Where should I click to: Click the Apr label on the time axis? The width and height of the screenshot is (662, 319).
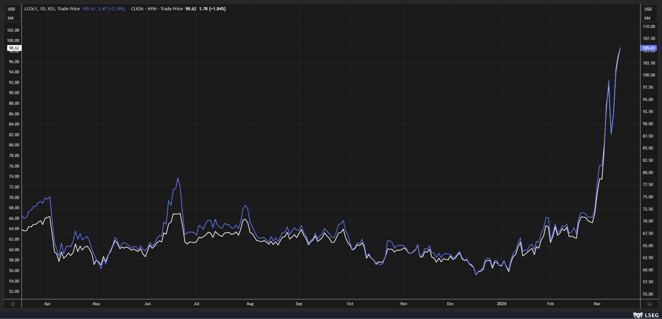pos(47,304)
